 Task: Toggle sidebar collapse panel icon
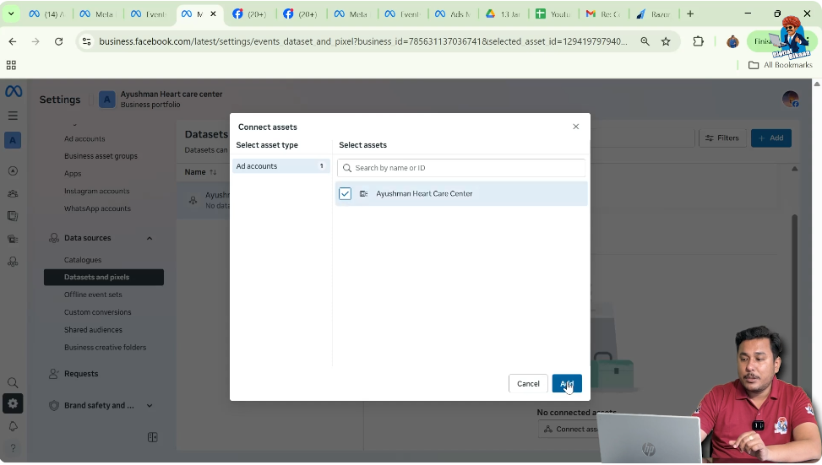(153, 437)
